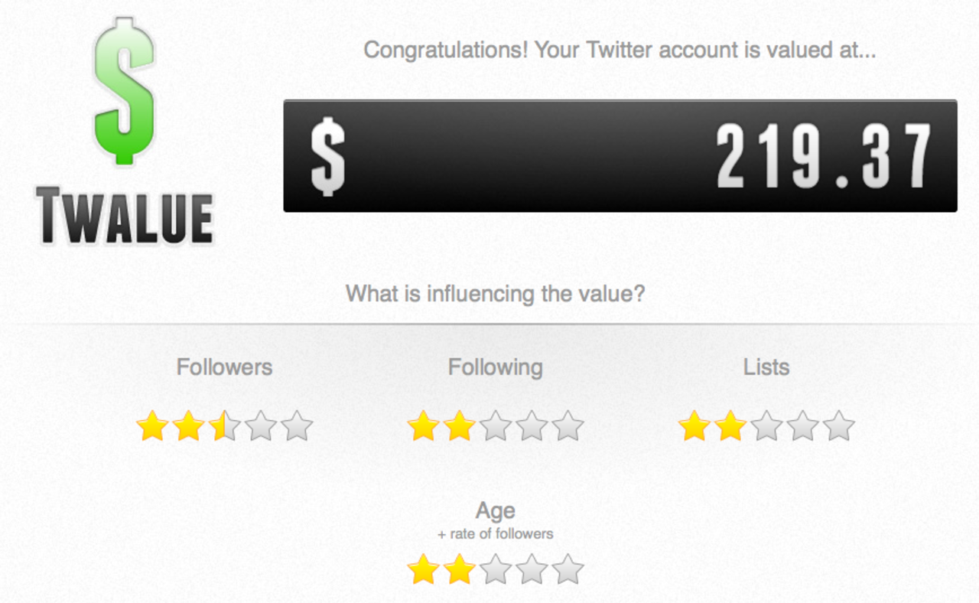This screenshot has width=979, height=603.
Task: Click the third star under Lists
Action: pos(766,426)
